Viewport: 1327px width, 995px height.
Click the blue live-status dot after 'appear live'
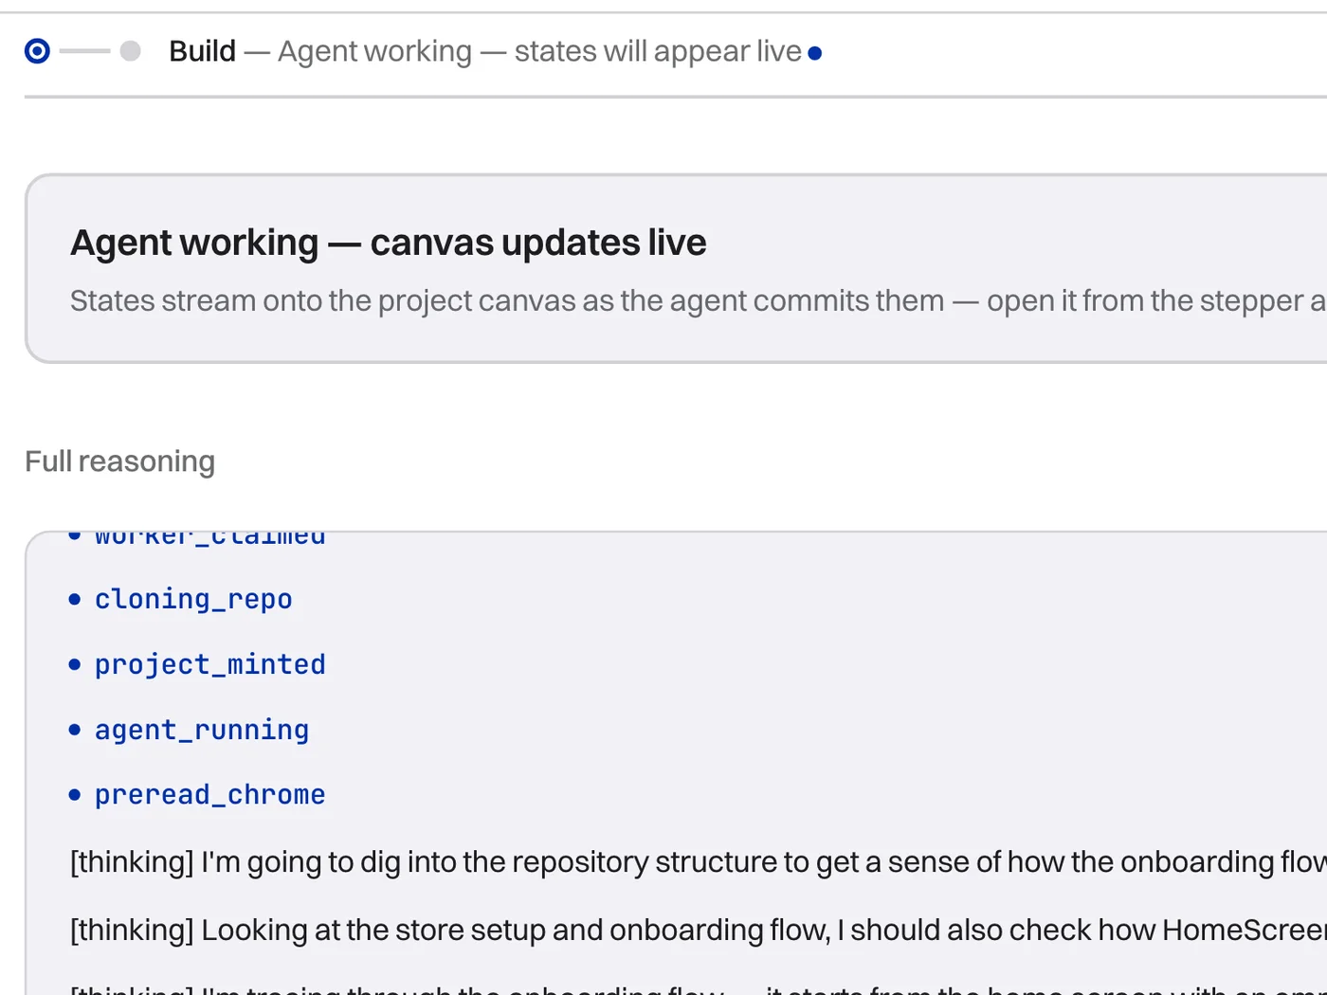tap(815, 53)
